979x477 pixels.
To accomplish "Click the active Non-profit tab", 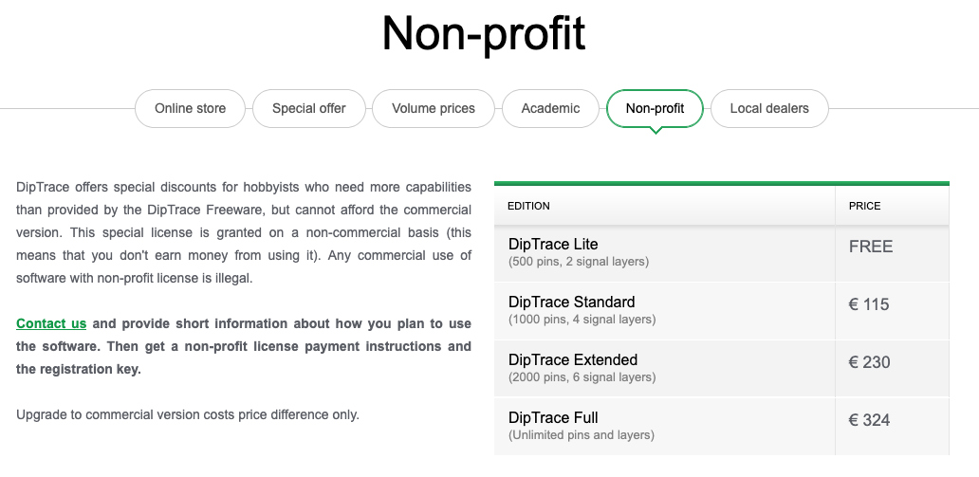I will (x=655, y=108).
